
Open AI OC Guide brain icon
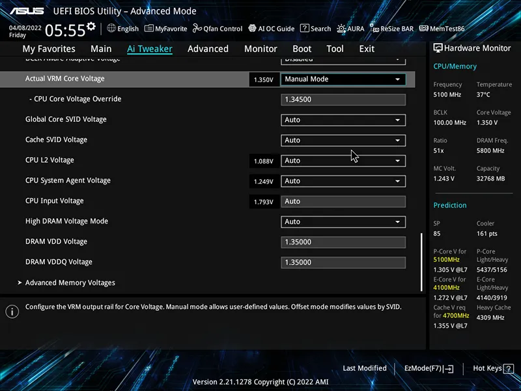[252, 28]
